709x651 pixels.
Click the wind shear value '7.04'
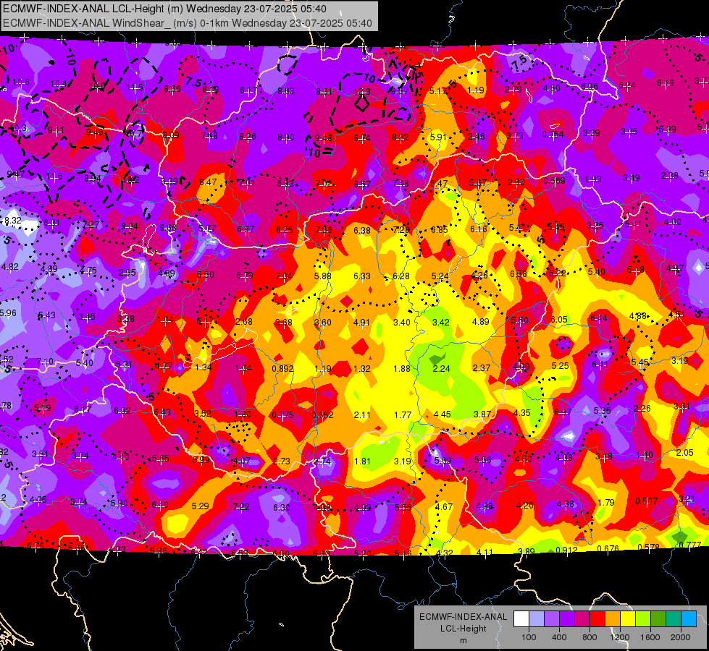click(283, 276)
